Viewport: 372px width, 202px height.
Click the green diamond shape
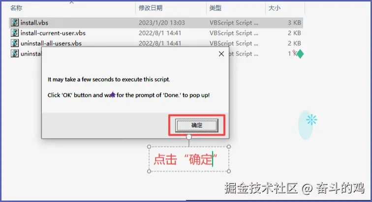pyautogui.click(x=300, y=54)
